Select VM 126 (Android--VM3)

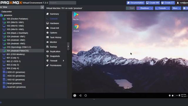point(16,44)
